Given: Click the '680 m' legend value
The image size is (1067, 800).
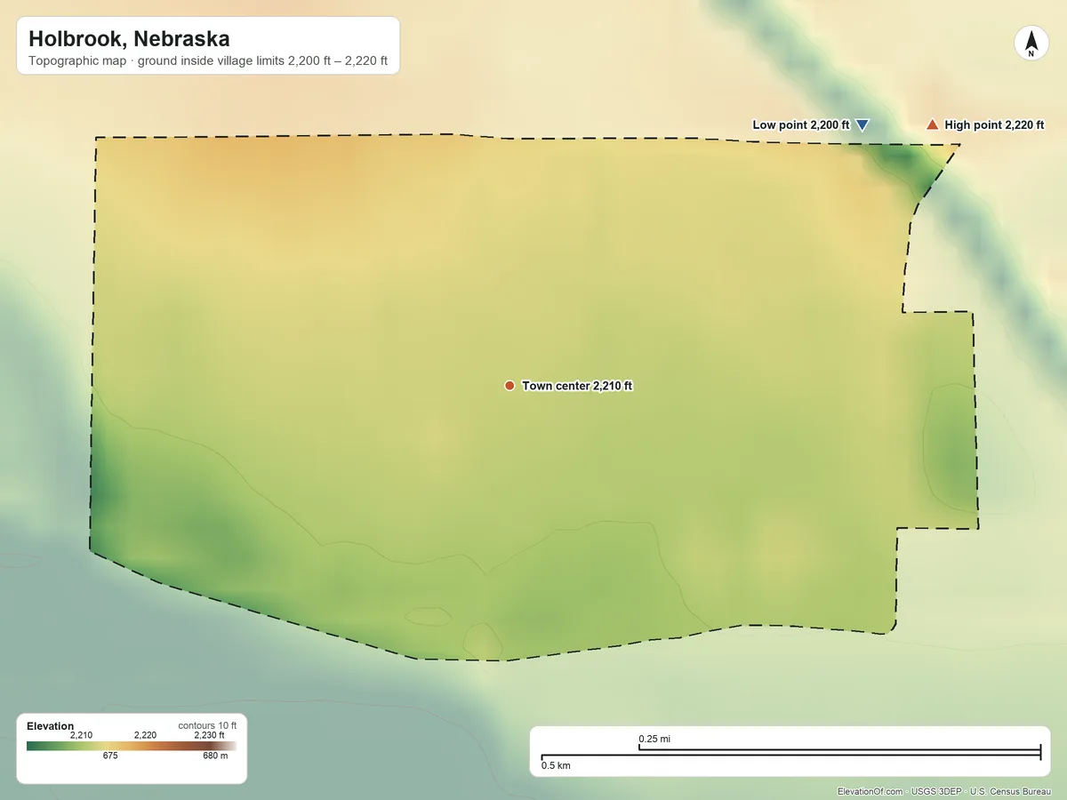Looking at the screenshot, I should point(215,756).
